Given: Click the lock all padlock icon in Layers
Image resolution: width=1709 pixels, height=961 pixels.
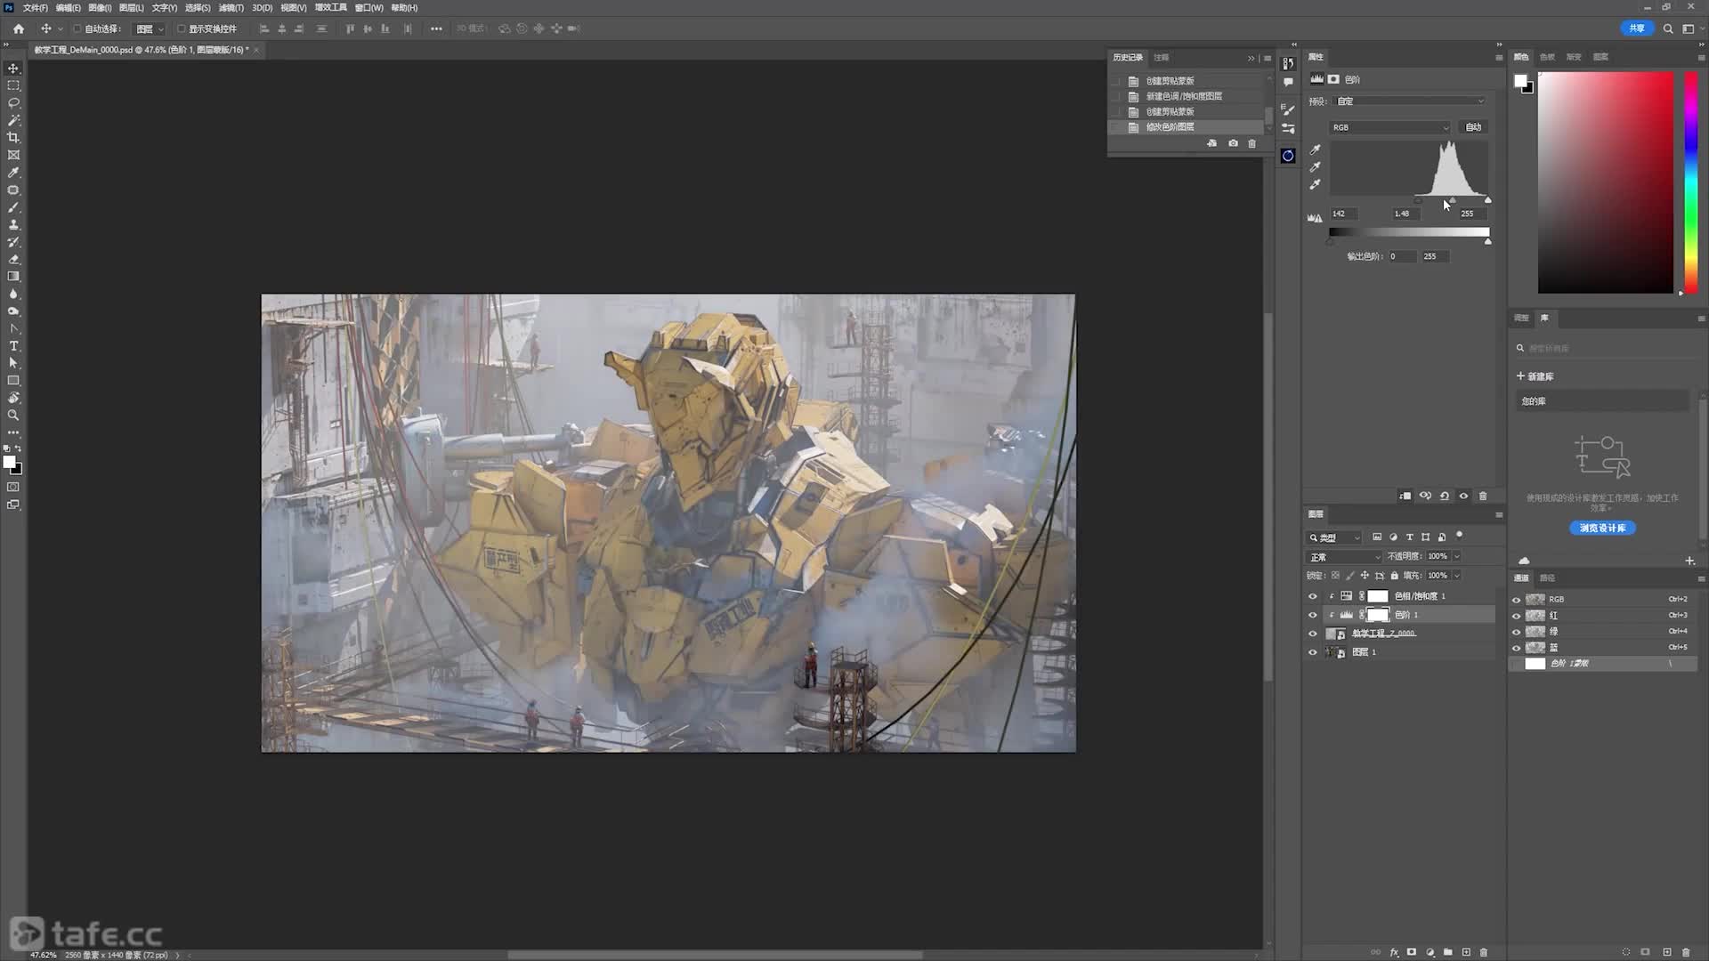Looking at the screenshot, I should pyautogui.click(x=1395, y=576).
